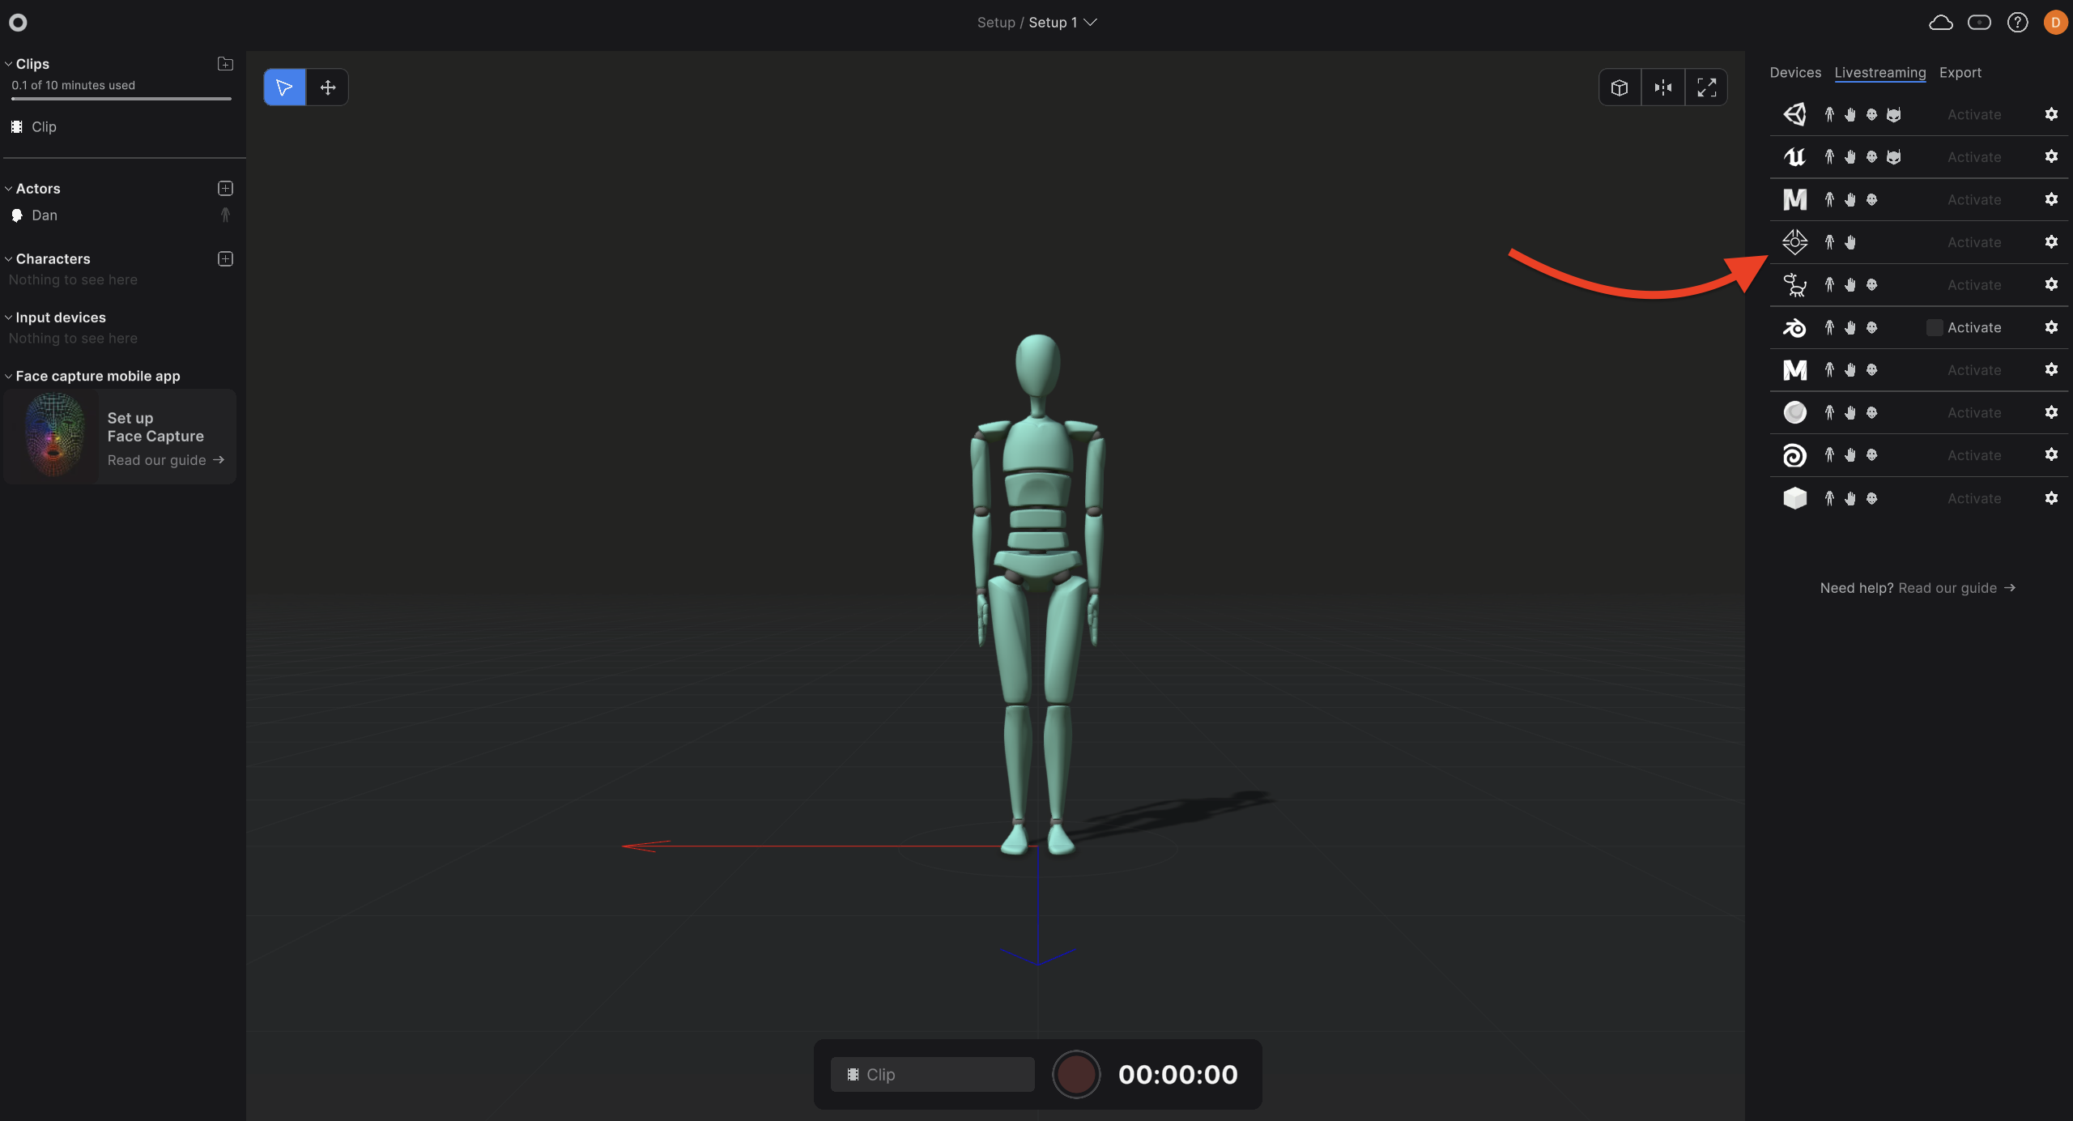Click the Activate label in the Unity row
The image size is (2073, 1121).
click(1974, 114)
